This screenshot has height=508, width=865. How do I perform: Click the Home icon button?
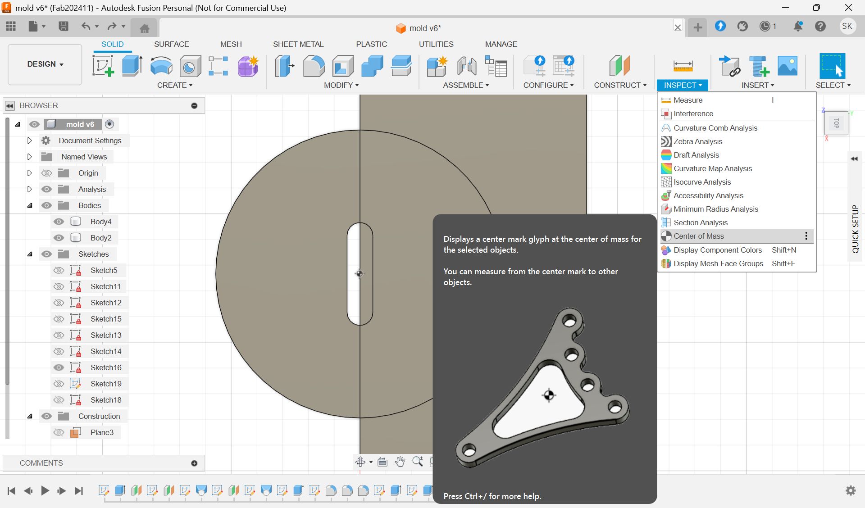click(144, 28)
